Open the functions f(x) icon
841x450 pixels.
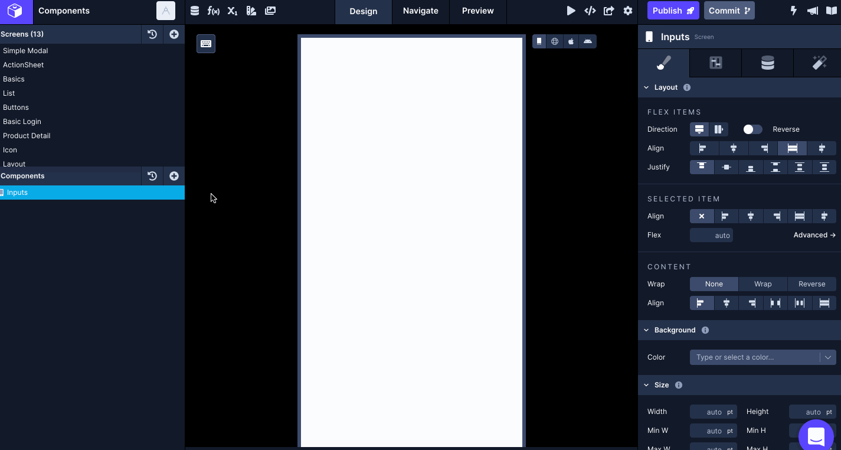click(x=214, y=11)
